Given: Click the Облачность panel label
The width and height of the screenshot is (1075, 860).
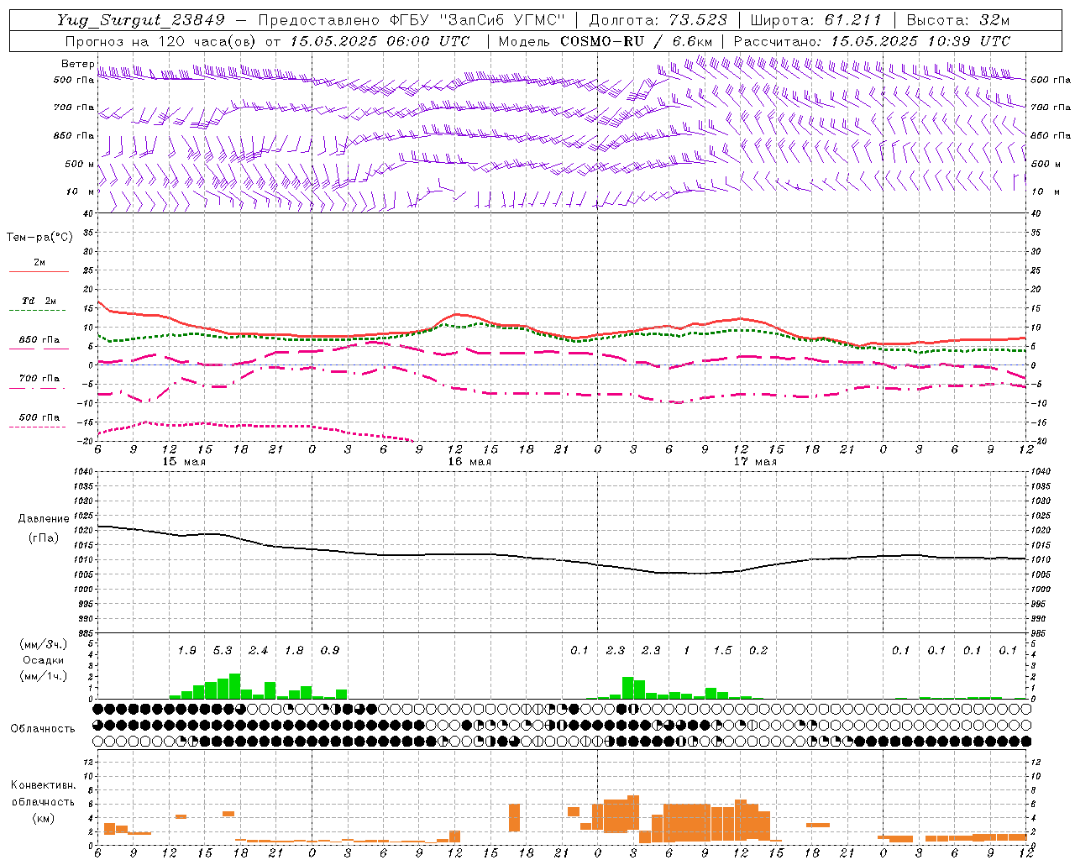Looking at the screenshot, I should pyautogui.click(x=43, y=728).
